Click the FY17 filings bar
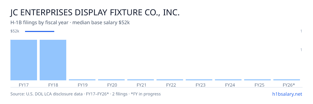Viewport: 313px width, 104px height. coord(24,60)
